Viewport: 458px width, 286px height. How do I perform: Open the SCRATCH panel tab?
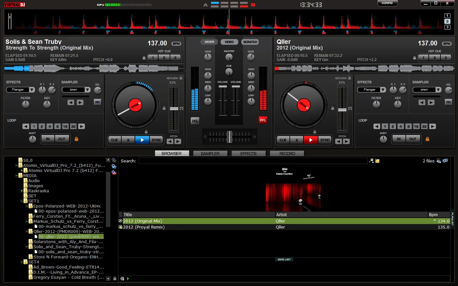(x=250, y=42)
